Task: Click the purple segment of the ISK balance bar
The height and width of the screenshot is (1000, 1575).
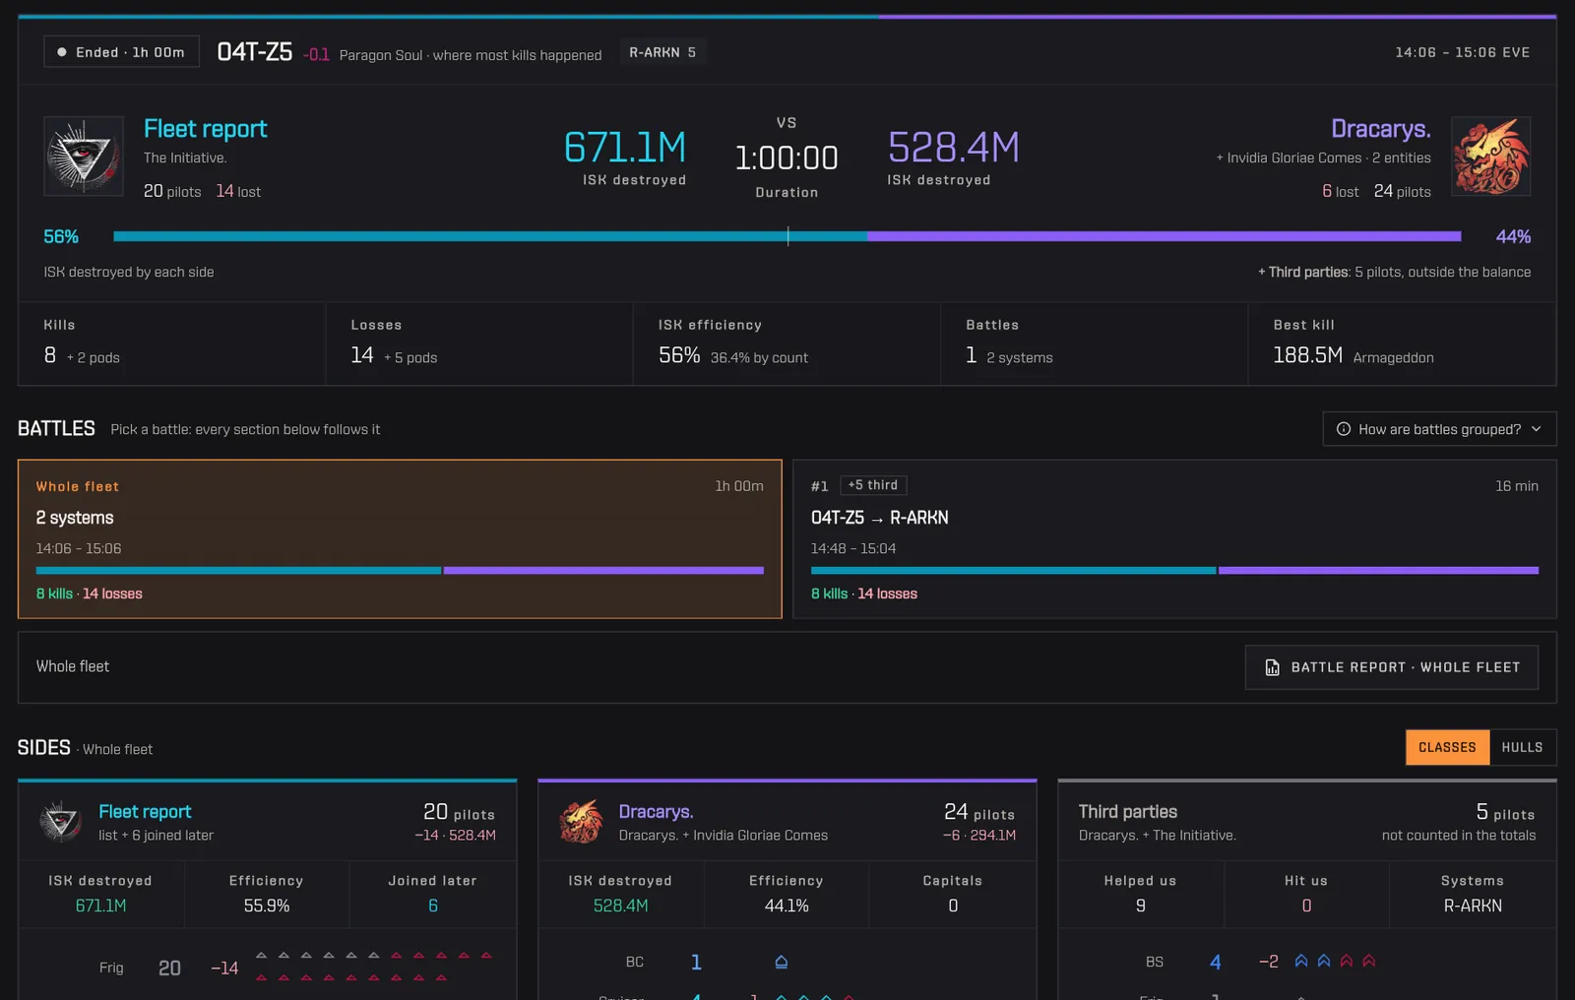Action: tap(1164, 236)
